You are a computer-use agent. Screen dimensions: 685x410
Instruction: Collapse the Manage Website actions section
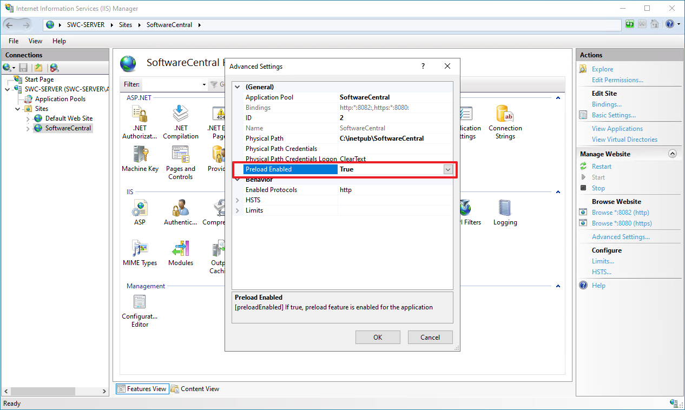(673, 154)
